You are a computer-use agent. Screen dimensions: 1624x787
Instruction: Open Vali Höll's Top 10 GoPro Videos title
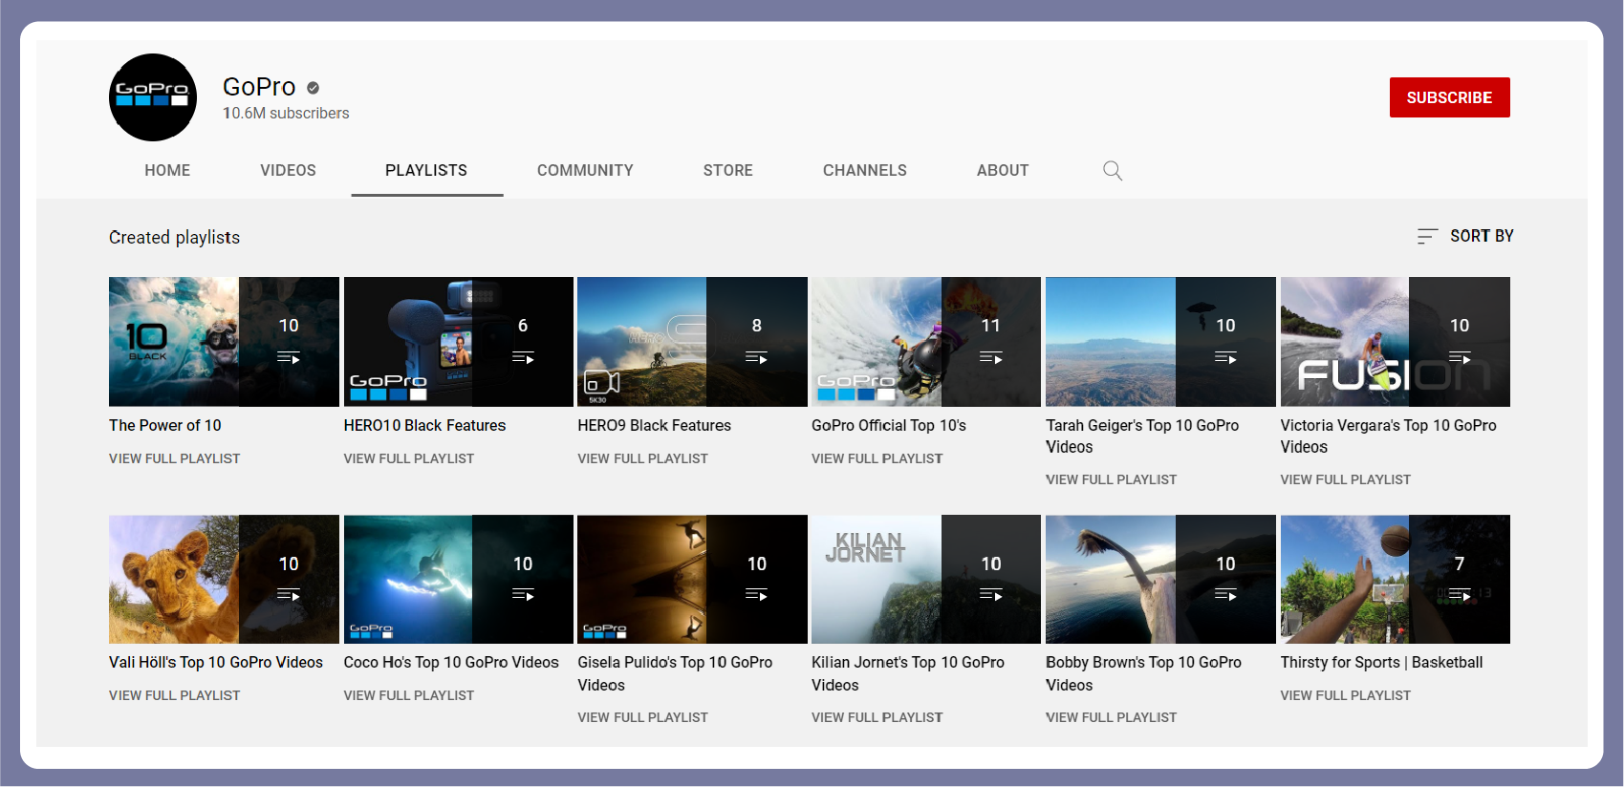(216, 662)
